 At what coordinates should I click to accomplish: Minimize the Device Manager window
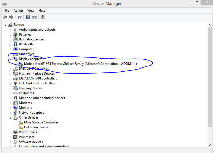[190, 3]
